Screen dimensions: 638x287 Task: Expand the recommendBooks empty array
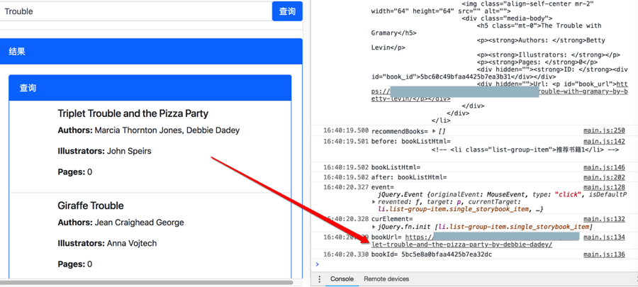[434, 131]
